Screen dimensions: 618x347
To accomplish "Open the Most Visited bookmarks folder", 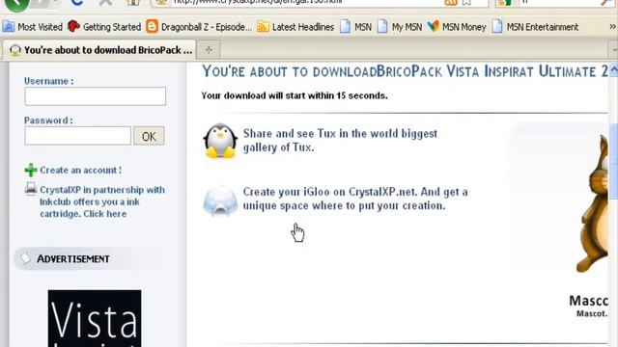I will click(32, 27).
